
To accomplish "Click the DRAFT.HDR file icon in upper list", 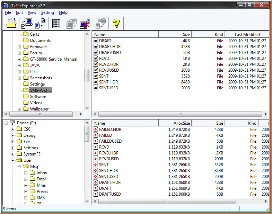I will pyautogui.click(x=96, y=47).
